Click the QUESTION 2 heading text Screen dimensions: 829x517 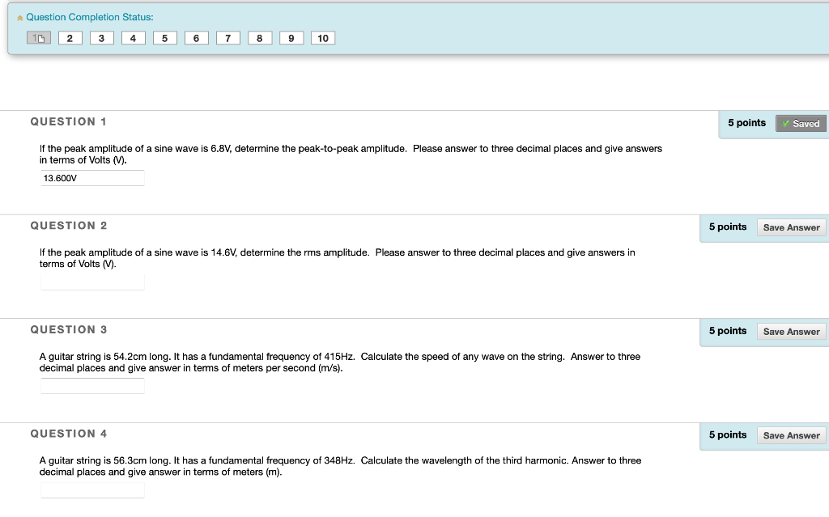[x=69, y=226]
